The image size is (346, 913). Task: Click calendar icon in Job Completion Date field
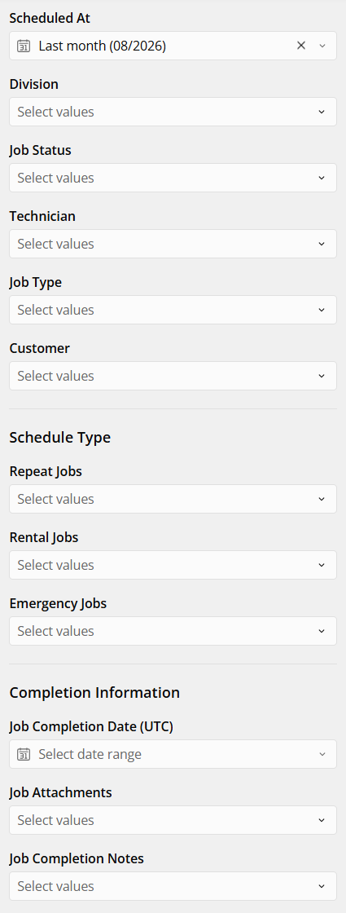pos(24,754)
